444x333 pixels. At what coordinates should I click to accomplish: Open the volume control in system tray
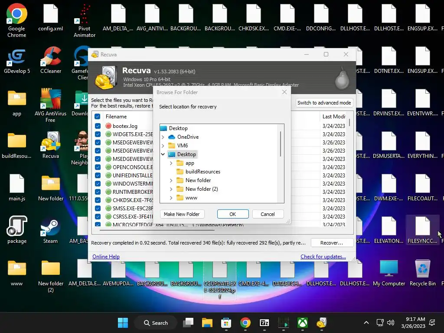coord(391,323)
